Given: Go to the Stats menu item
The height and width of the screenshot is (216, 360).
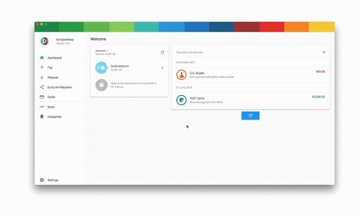Looking at the screenshot, I should pyautogui.click(x=51, y=107).
